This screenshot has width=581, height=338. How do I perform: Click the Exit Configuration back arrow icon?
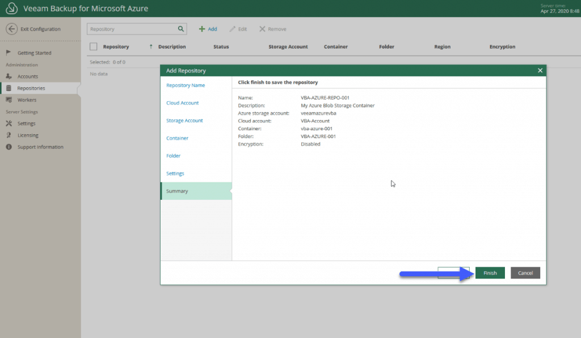pyautogui.click(x=11, y=29)
